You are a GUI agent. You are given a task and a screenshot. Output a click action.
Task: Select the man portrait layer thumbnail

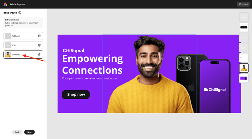244,68
